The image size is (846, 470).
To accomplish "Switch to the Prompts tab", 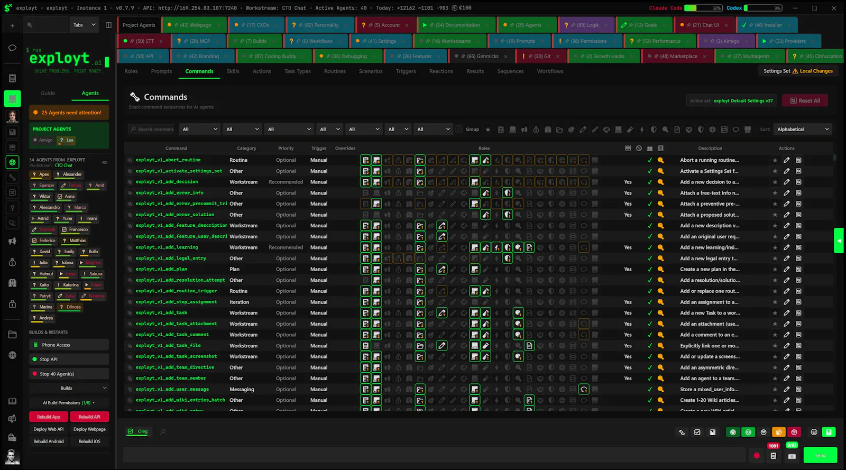I will coord(161,71).
